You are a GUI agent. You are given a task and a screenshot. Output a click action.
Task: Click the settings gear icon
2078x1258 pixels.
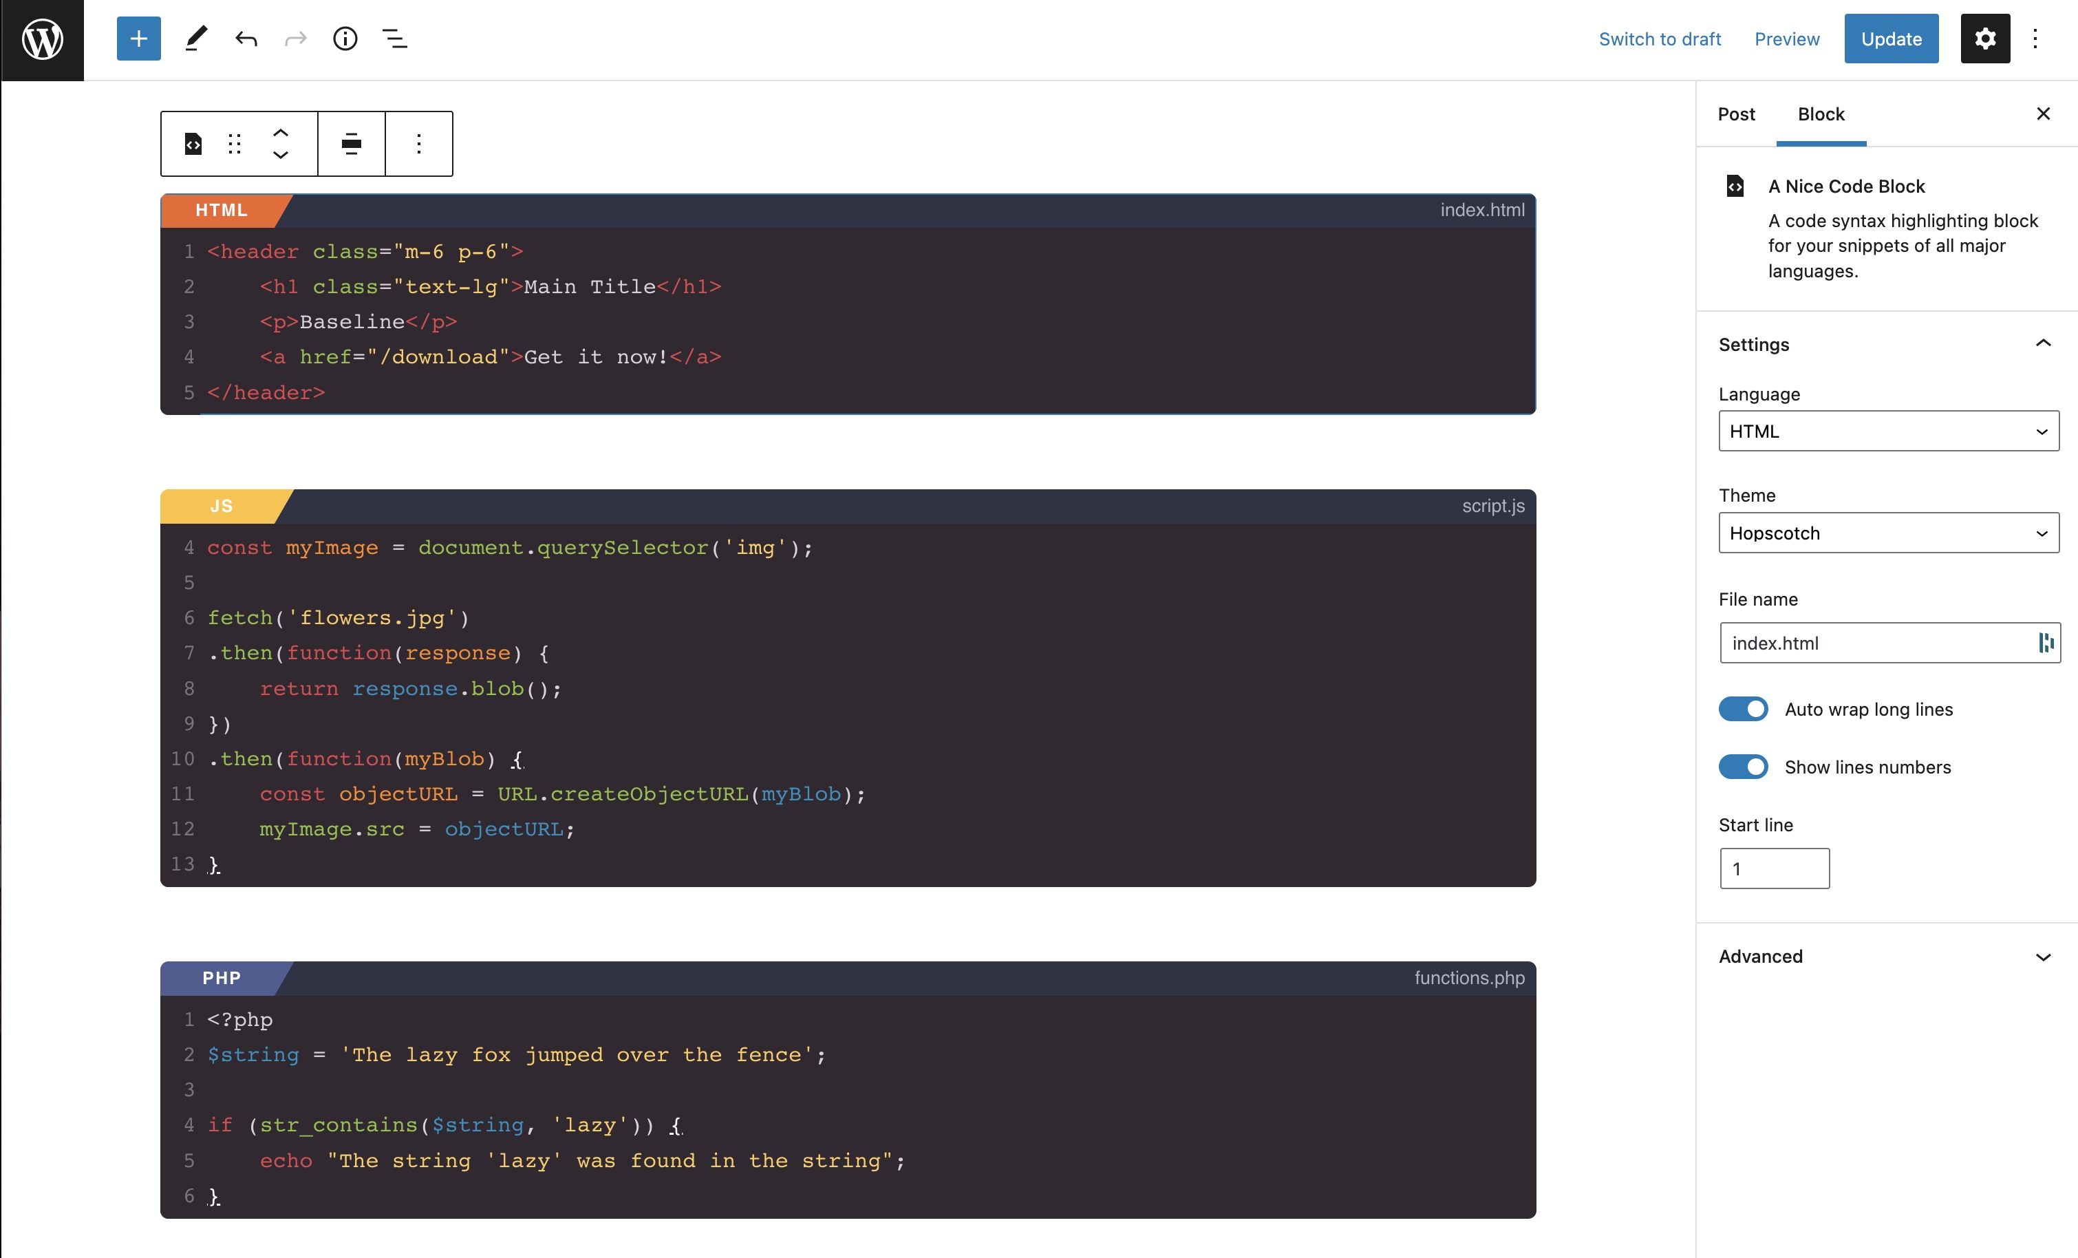(1986, 39)
